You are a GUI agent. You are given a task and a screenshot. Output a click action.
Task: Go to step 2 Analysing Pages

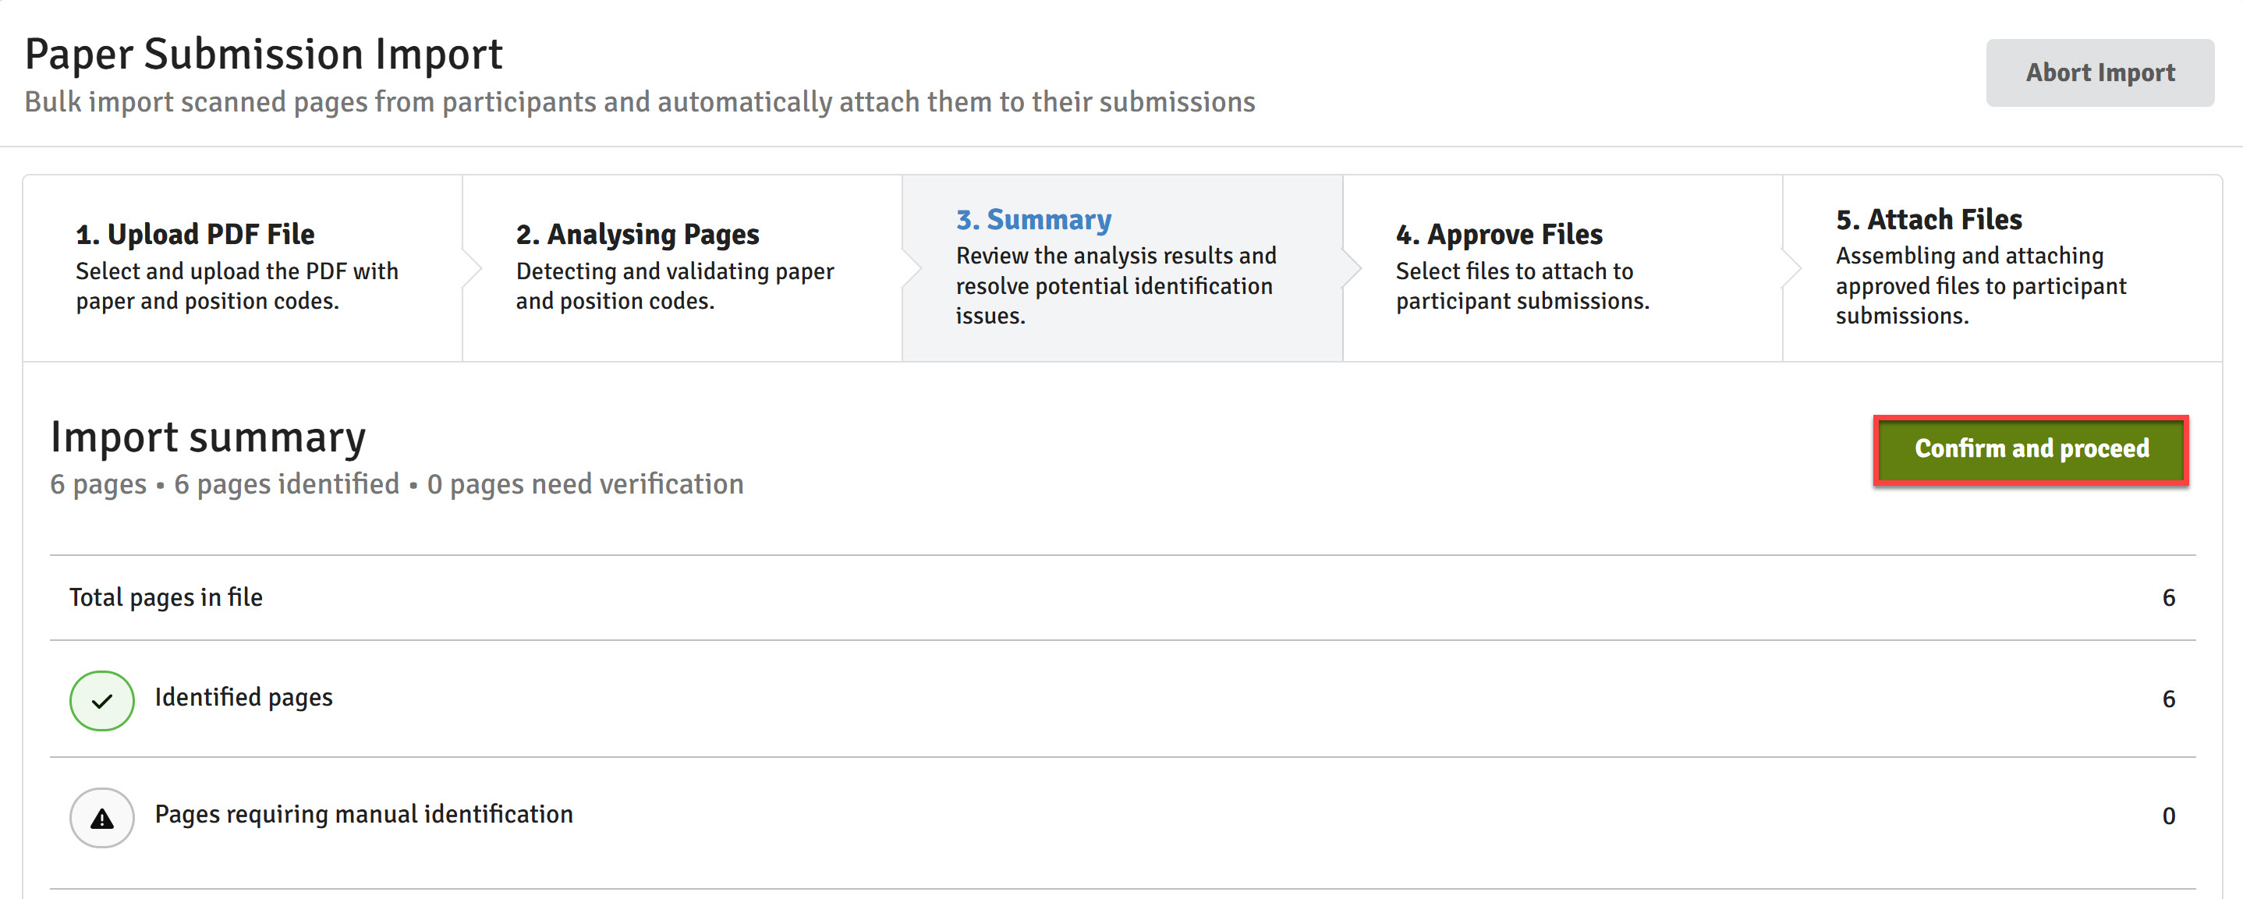coord(682,267)
